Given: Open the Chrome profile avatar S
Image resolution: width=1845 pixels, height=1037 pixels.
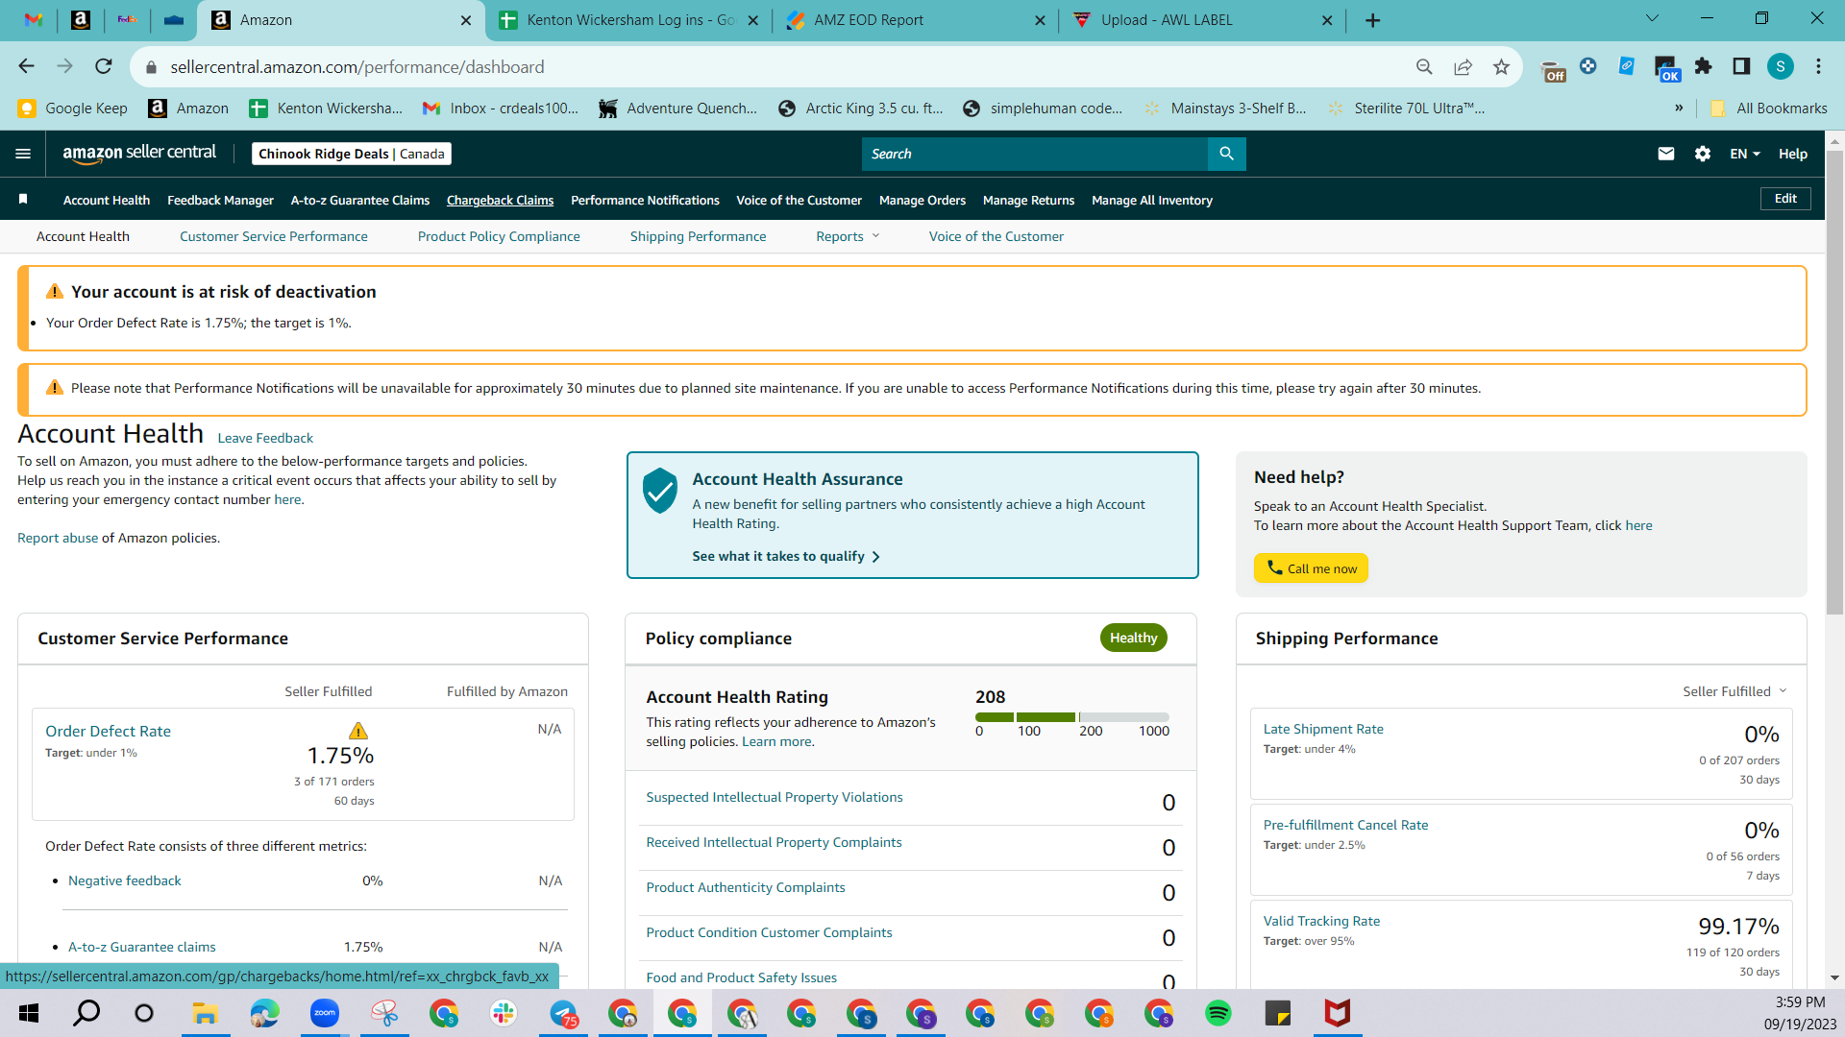Looking at the screenshot, I should click(1781, 66).
